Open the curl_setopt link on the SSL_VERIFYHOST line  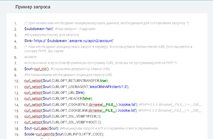pos(33,122)
